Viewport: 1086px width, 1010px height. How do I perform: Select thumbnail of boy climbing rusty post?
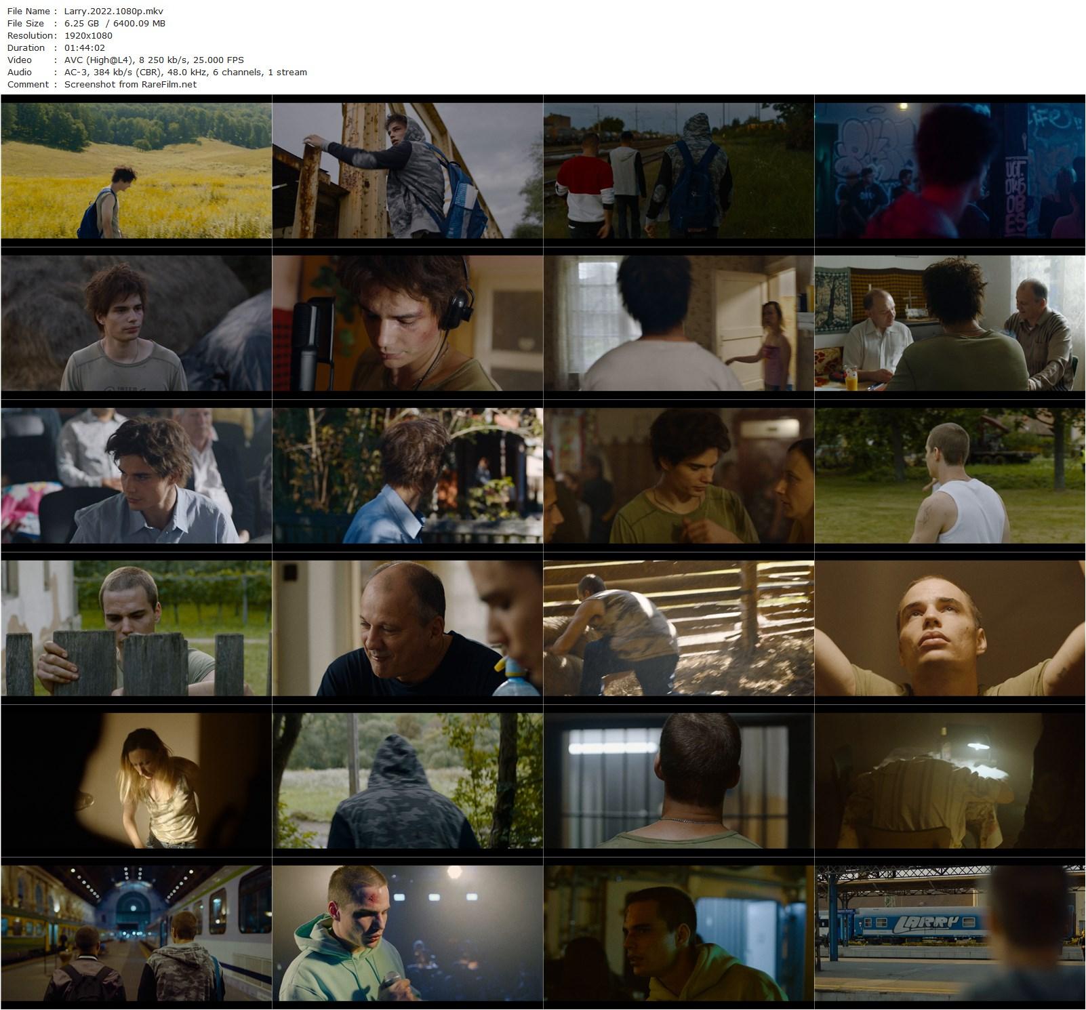coord(407,170)
